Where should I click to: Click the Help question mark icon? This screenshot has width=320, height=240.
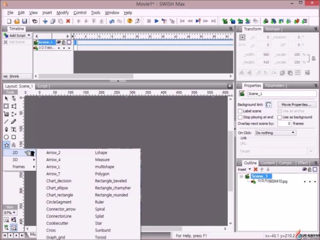(130, 21)
